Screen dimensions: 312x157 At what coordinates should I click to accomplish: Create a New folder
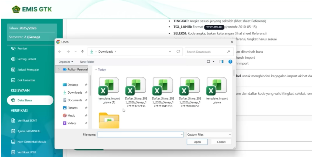(87, 62)
